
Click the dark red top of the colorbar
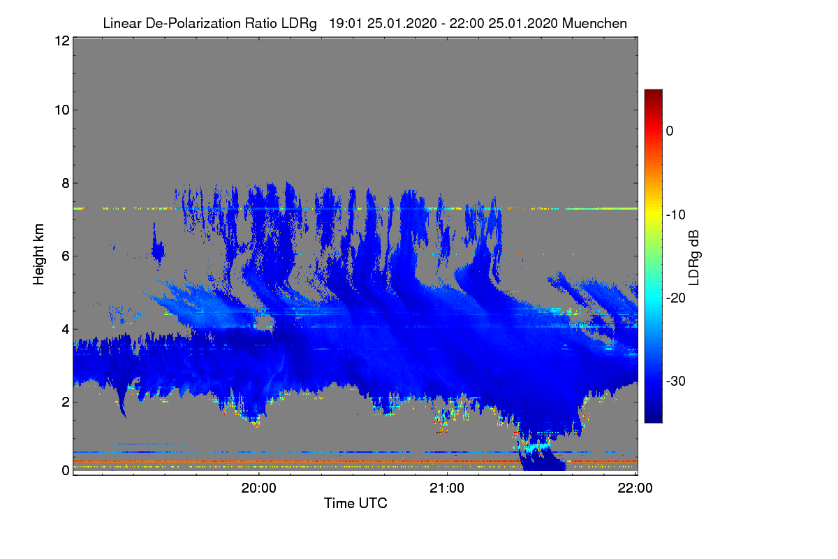653,96
